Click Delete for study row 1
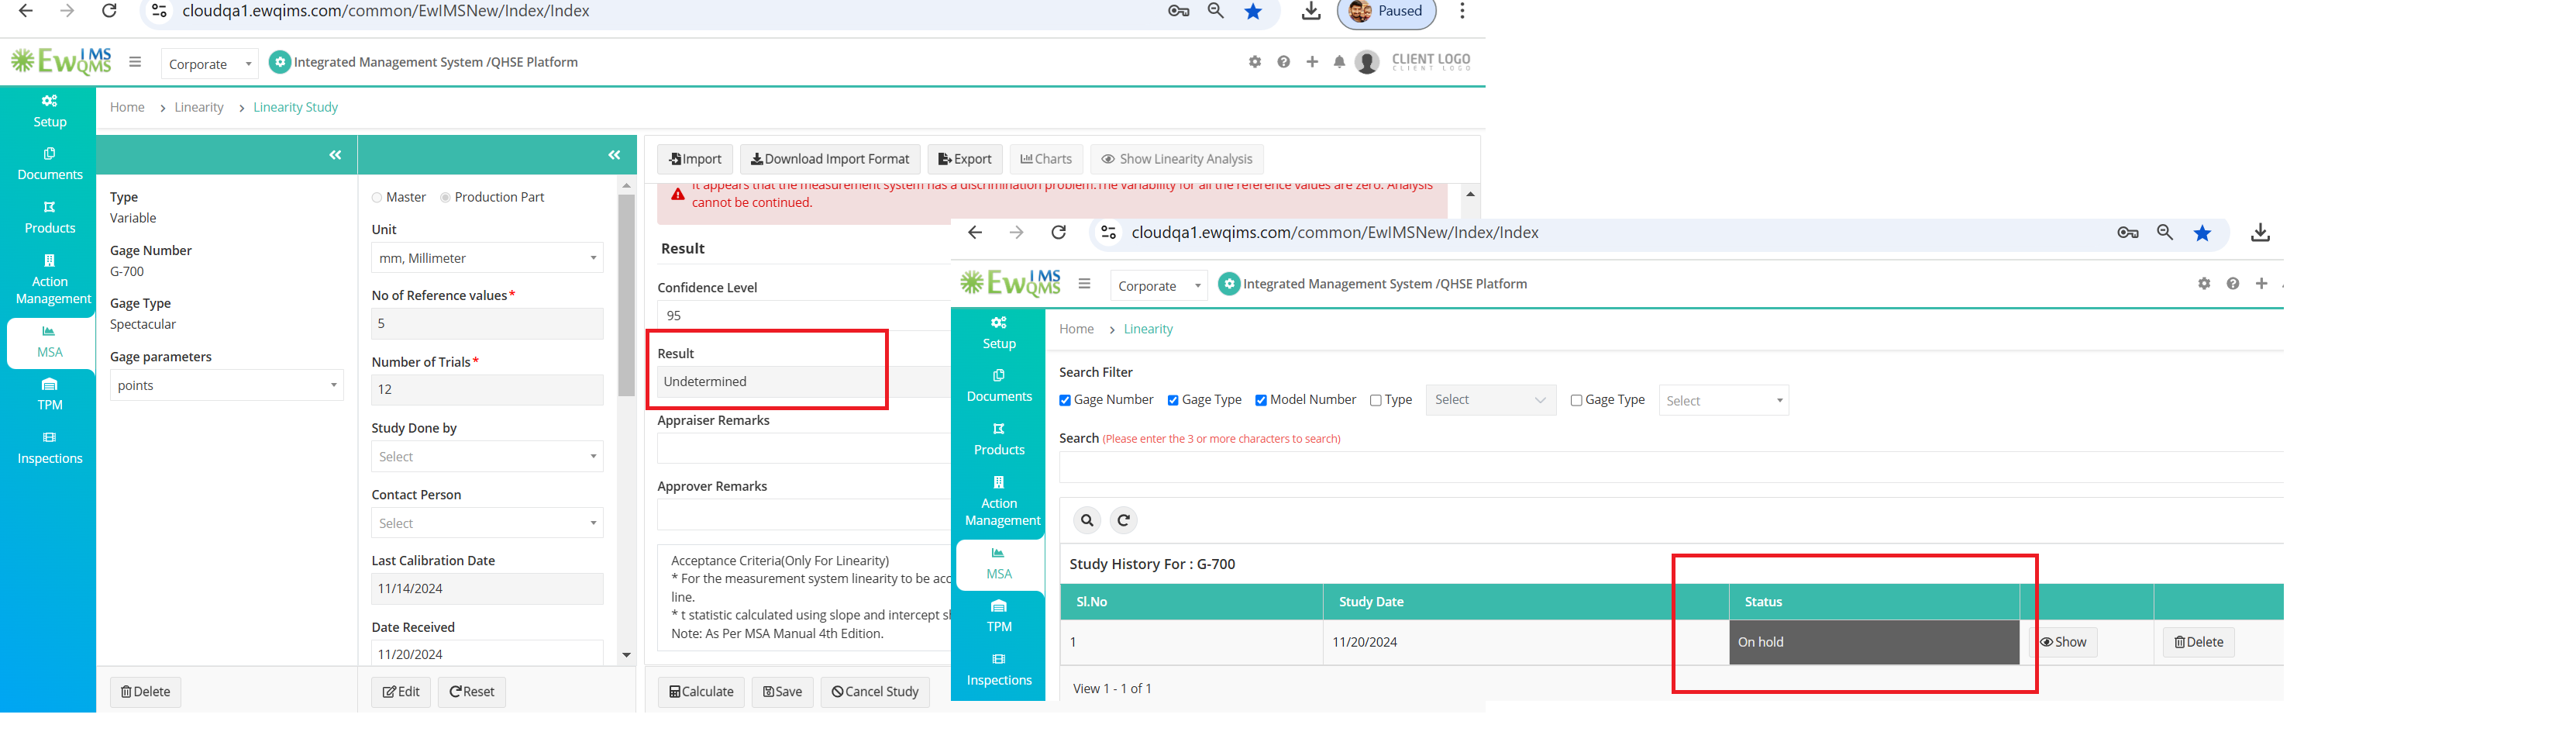The height and width of the screenshot is (742, 2576). [x=2198, y=642]
